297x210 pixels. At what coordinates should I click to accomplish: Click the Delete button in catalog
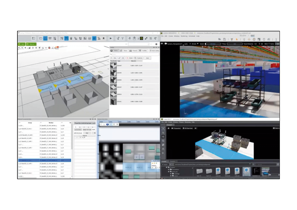(x=130, y=58)
